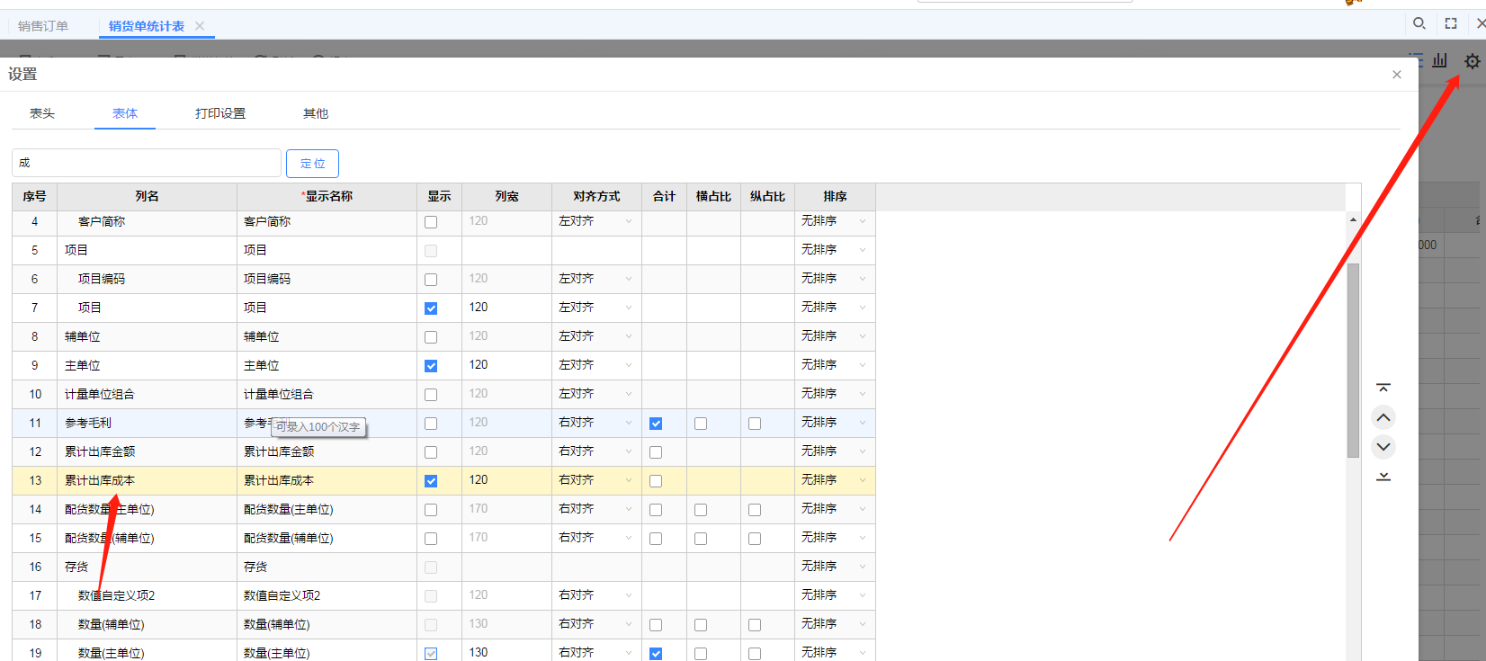Open 对齐方式 dropdown for row 7 项目
Screen dimensions: 1486x661
(596, 308)
